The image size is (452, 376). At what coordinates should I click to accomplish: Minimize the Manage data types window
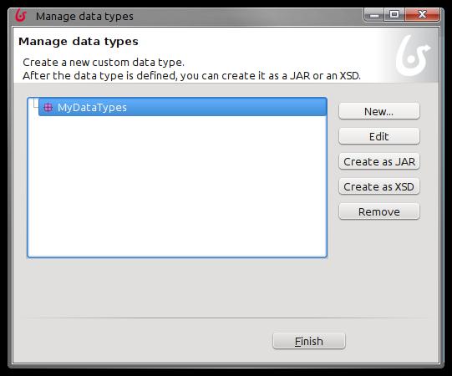[x=374, y=14]
